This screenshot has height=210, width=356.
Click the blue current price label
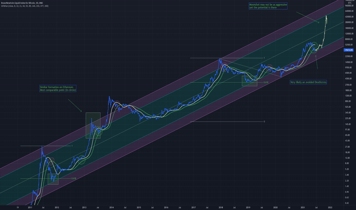[x=348, y=50]
